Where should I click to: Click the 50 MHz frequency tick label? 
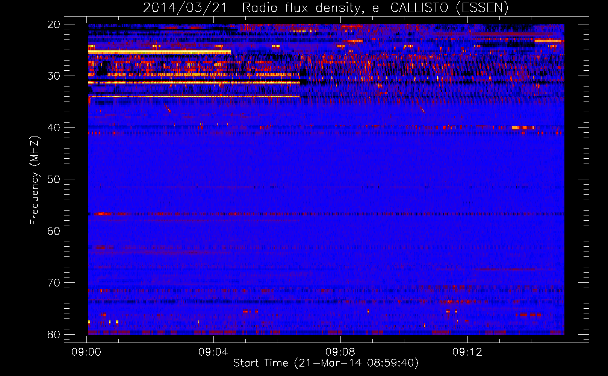point(54,179)
